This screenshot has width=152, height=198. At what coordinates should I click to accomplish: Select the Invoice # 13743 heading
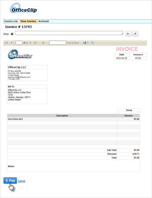(x=18, y=27)
